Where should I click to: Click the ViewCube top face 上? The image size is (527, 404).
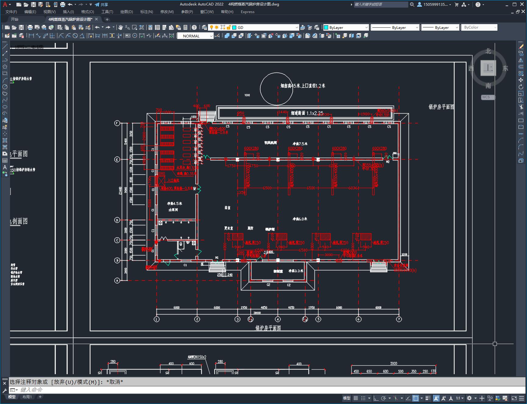tap(488, 68)
